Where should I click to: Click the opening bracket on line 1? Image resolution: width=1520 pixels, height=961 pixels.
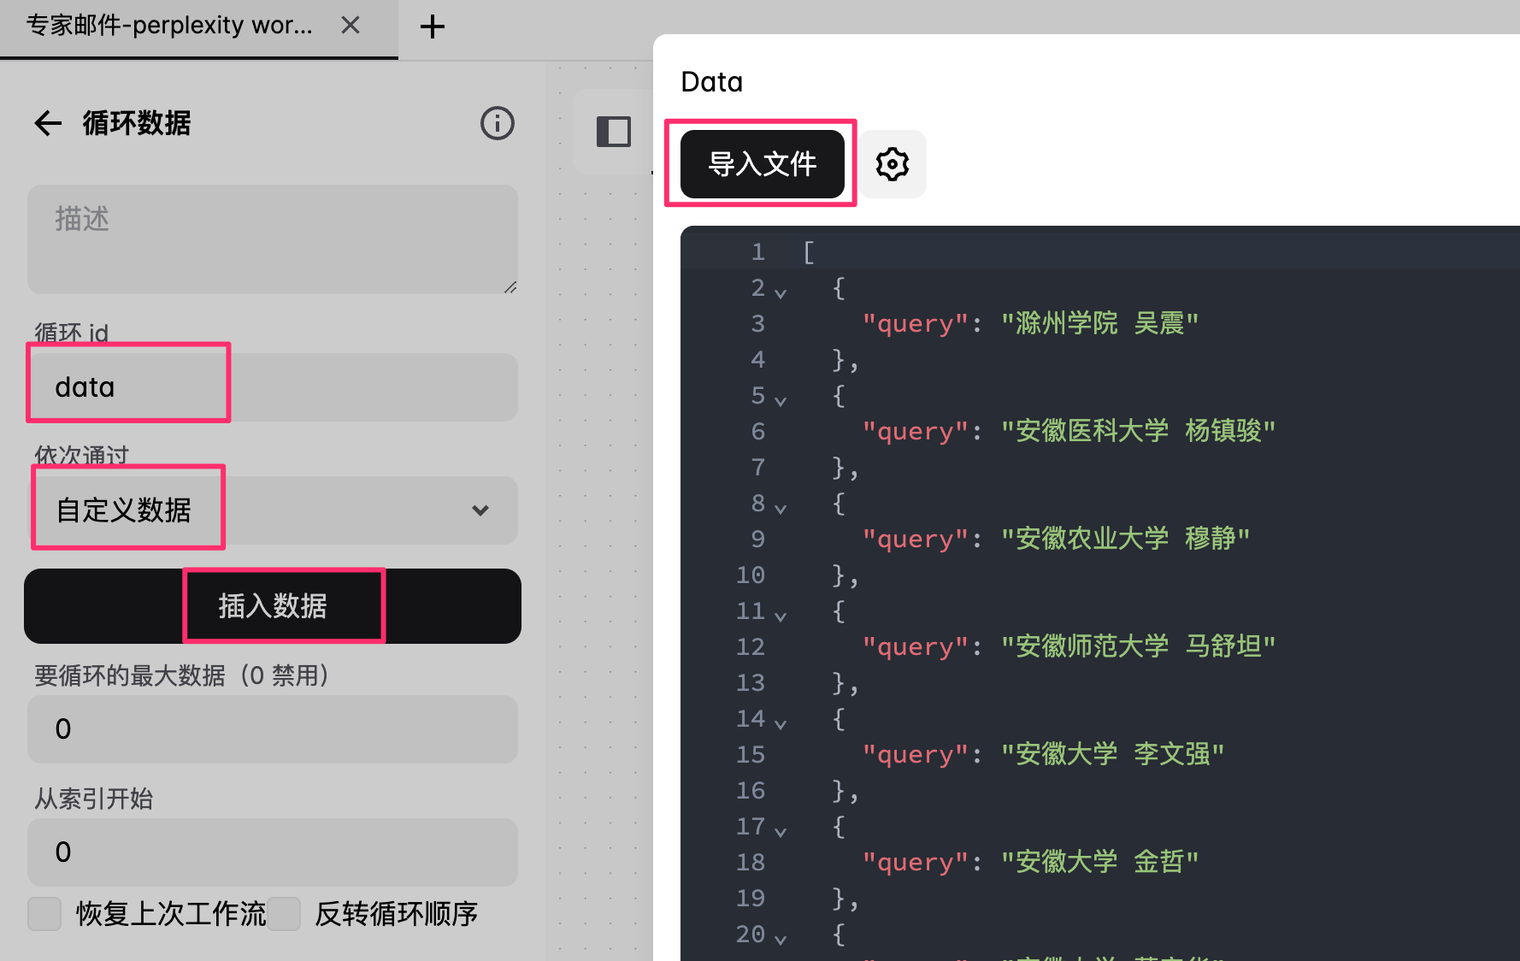coord(809,251)
